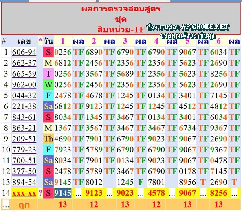Open the 894-54 number link
The image size is (242, 212).
[24, 182]
